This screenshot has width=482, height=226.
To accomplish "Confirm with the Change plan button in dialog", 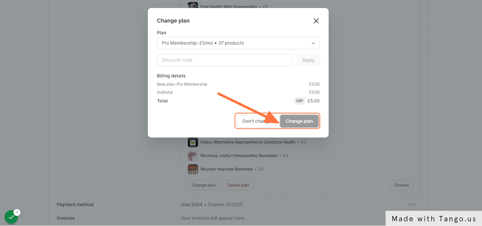I will (x=299, y=121).
